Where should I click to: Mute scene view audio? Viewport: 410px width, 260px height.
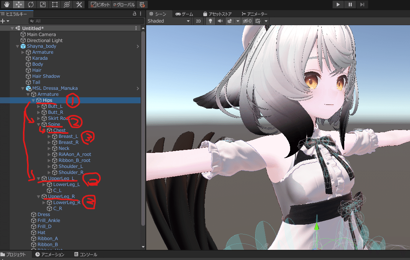pyautogui.click(x=221, y=21)
